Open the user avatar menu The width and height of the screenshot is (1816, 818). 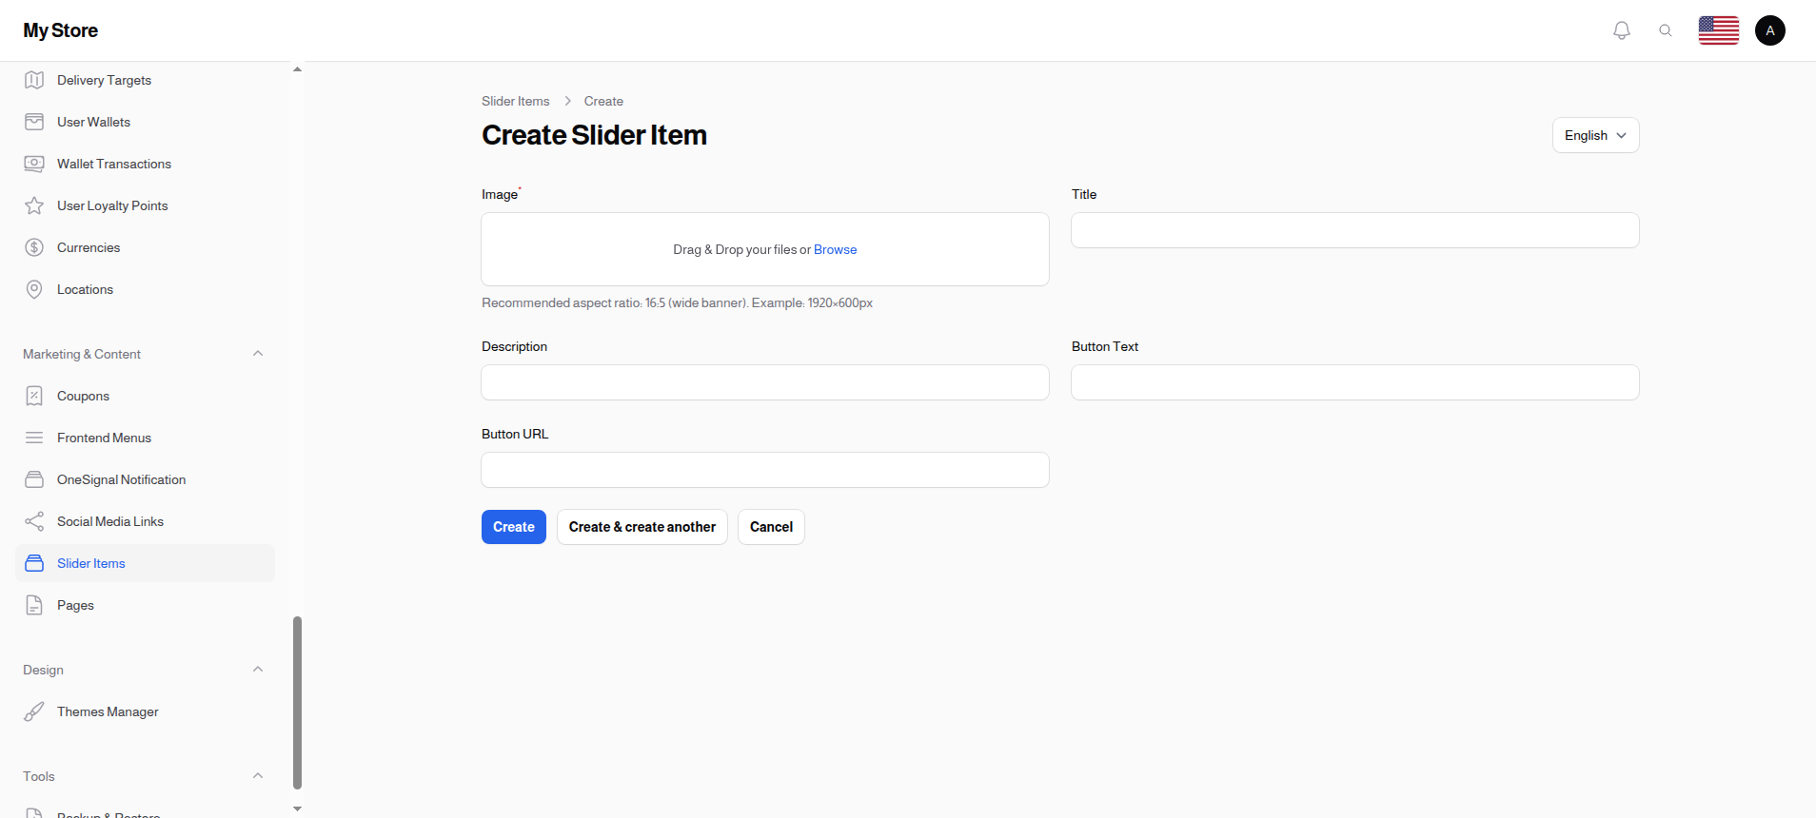(x=1770, y=30)
